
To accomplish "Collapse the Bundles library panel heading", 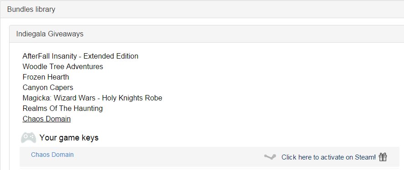I will click(202, 10).
